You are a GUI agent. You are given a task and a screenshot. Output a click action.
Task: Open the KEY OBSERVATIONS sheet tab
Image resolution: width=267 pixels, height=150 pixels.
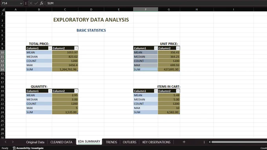click(x=156, y=142)
